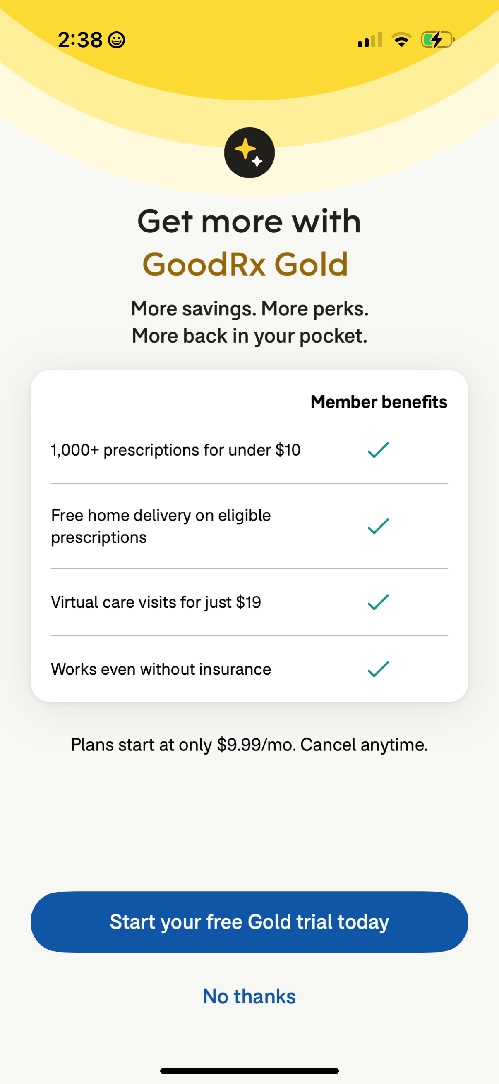The image size is (499, 1084).
Task: Decline offer with No thanks
Action: (249, 996)
